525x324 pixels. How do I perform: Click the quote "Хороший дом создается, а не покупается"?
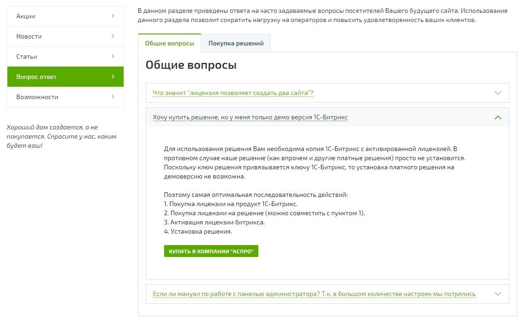61,136
